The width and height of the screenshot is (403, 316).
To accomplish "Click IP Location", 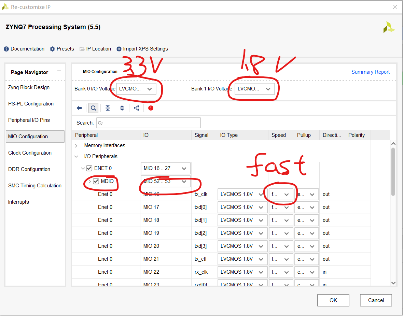I will click(x=95, y=49).
